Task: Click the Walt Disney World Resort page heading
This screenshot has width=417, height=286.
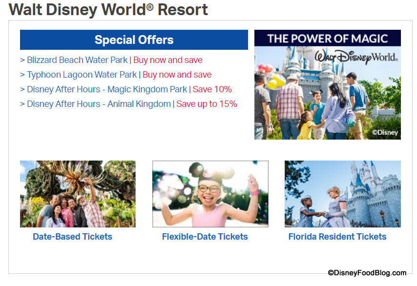Action: (108, 9)
